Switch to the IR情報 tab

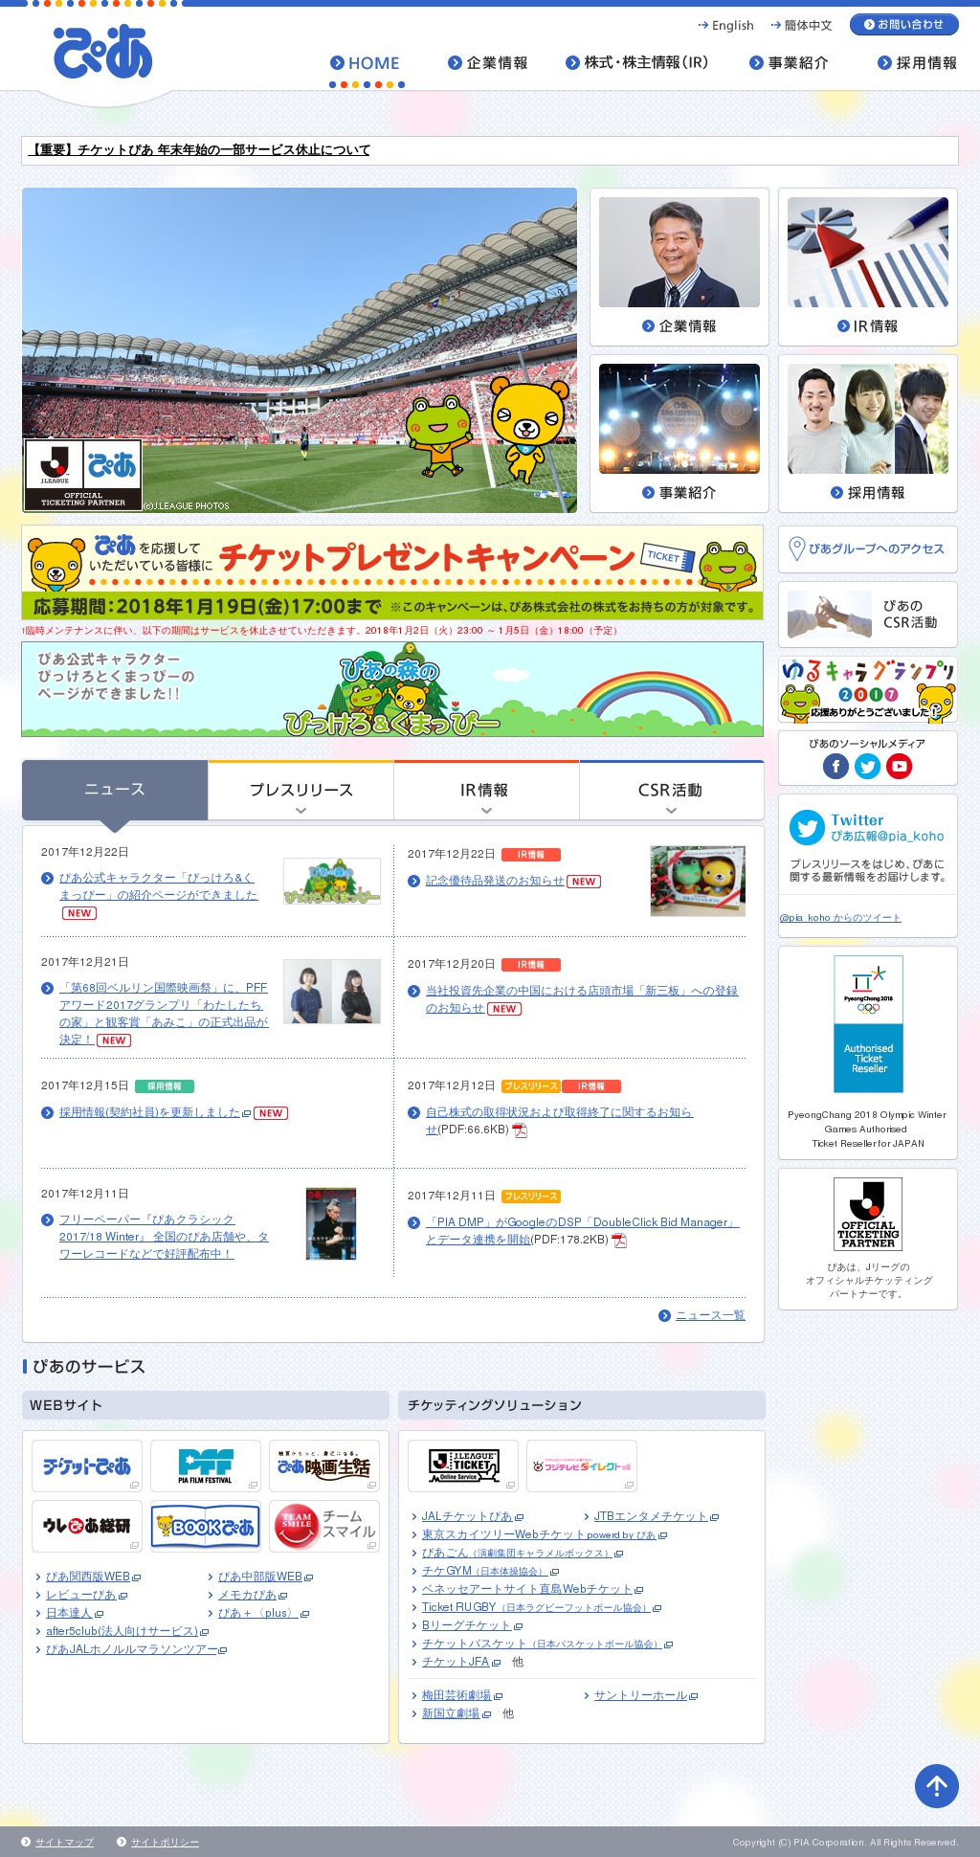486,790
